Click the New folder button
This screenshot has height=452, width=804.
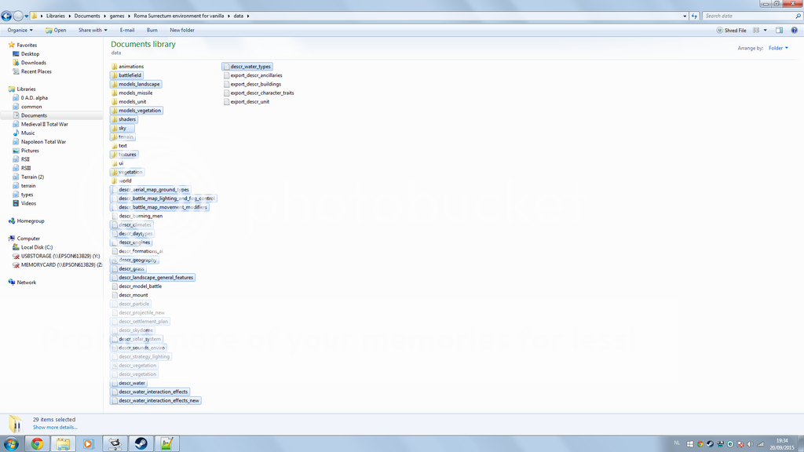coord(182,30)
